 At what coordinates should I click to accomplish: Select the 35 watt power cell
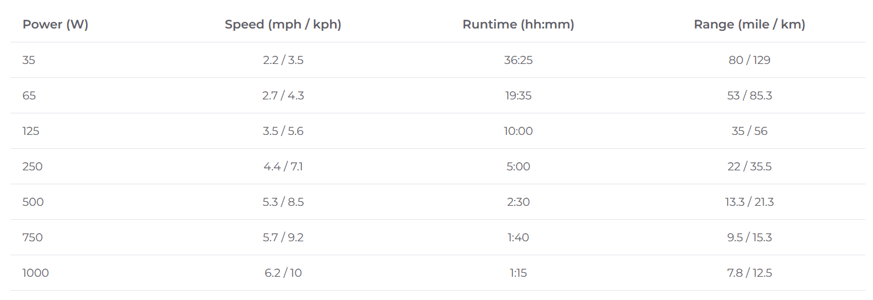tap(29, 60)
